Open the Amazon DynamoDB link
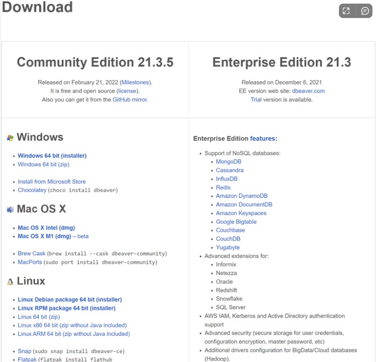Screen dimensions: 376x362 pos(242,196)
